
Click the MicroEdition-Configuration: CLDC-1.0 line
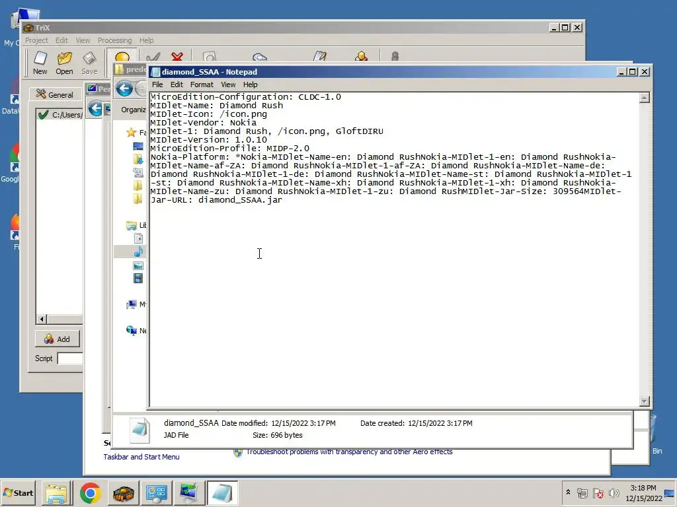pos(246,96)
